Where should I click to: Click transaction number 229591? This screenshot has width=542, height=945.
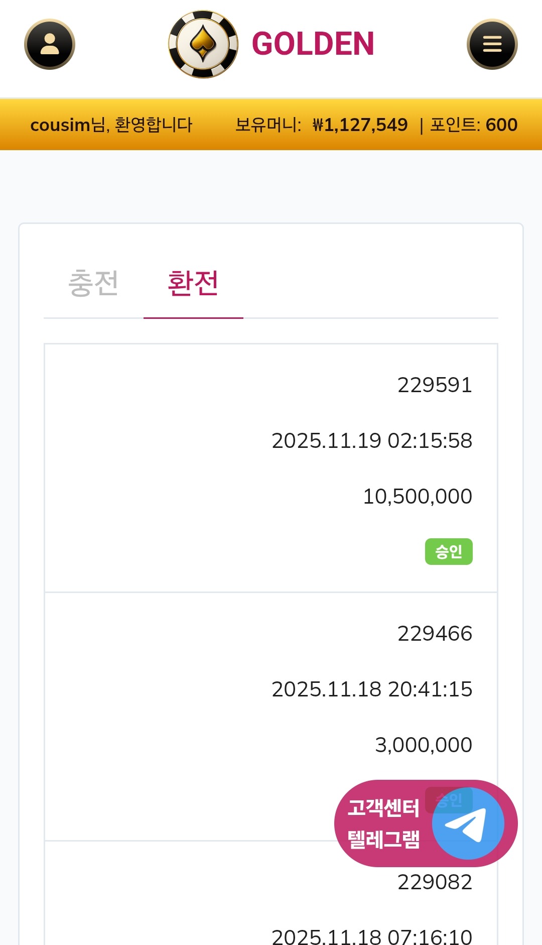pos(435,385)
